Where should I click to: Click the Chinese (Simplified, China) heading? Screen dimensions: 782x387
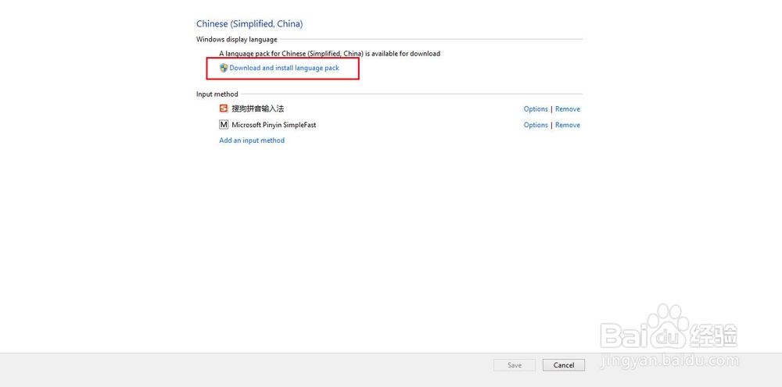(x=249, y=24)
